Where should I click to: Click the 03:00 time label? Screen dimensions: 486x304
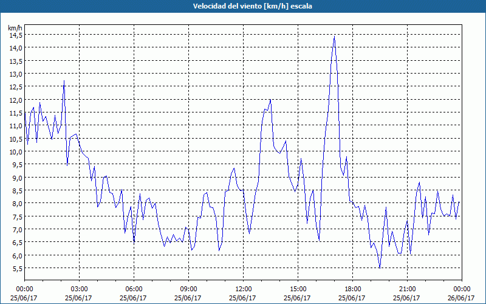click(79, 289)
